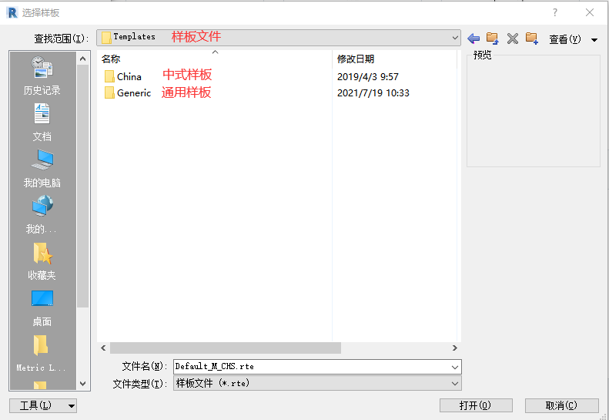Click the 打开(O) button

476,405
